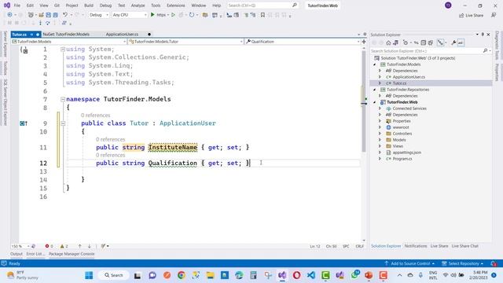Expand the Controllers folder in Solution Explorer
The width and height of the screenshot is (503, 283).
click(380, 134)
